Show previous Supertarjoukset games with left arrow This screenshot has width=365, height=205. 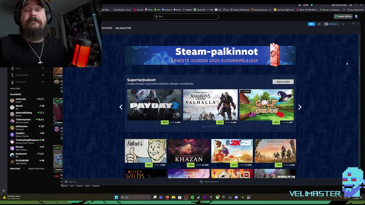click(x=121, y=107)
